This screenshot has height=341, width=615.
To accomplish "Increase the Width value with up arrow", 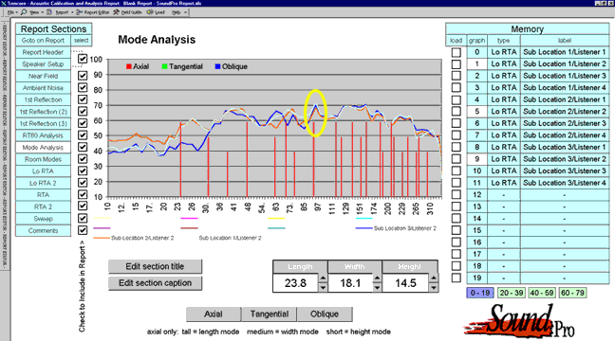I will [377, 278].
